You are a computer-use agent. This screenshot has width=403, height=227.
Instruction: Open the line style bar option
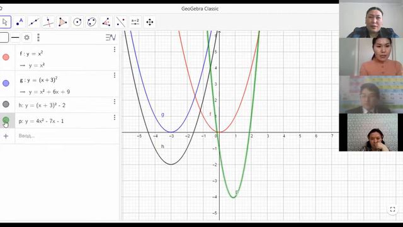tap(15, 38)
